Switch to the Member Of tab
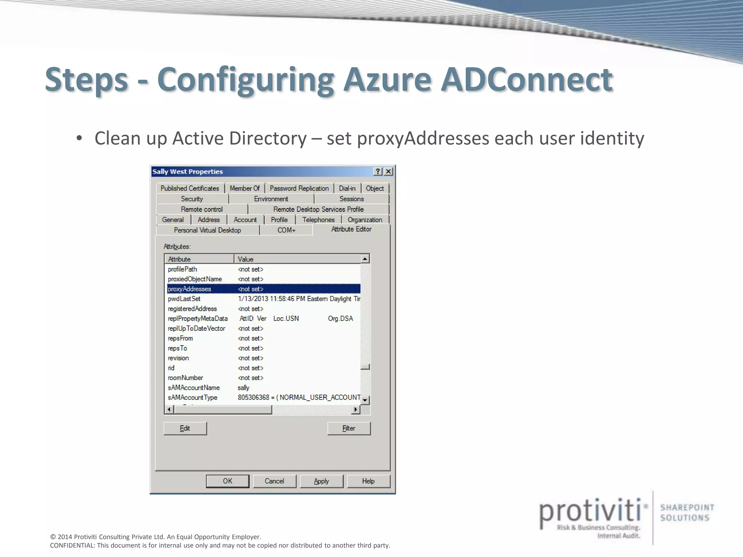The image size is (743, 557). tap(245, 188)
